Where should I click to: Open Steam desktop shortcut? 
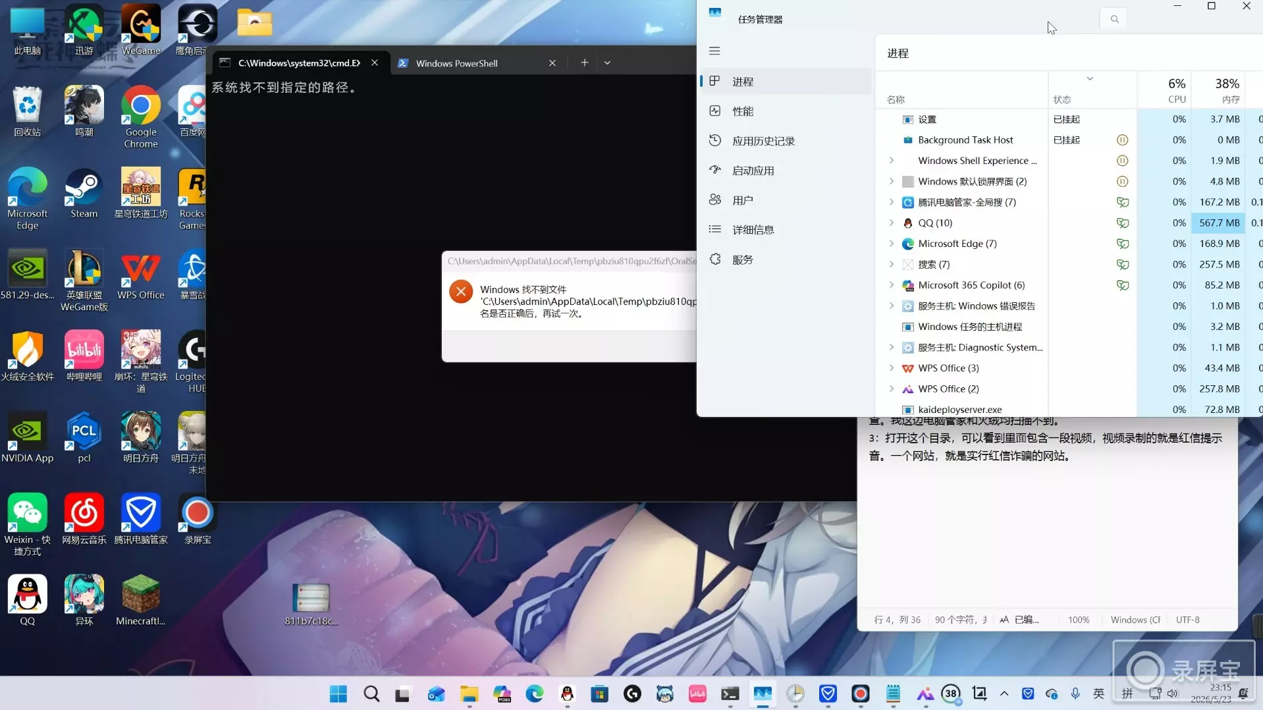click(x=84, y=194)
